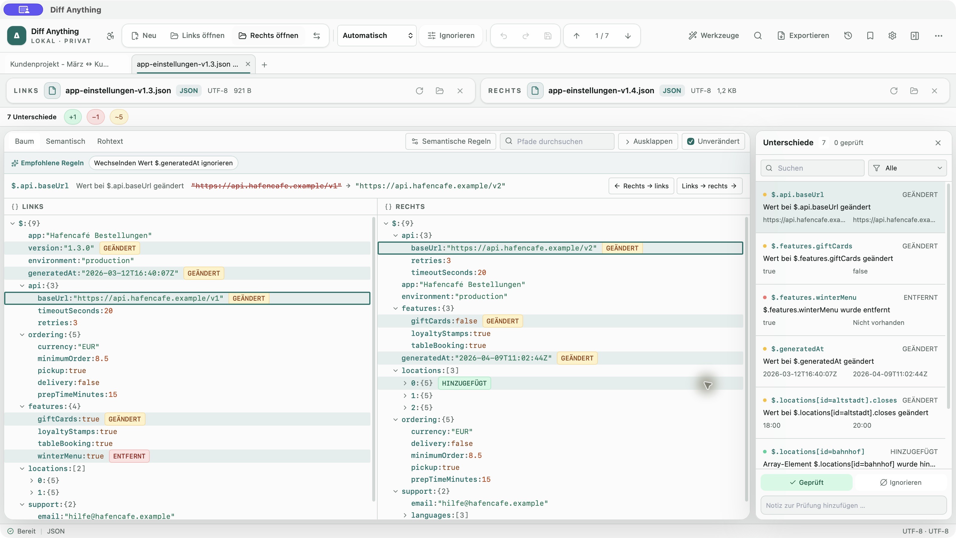Click the swap sides icon in toolbar
The width and height of the screenshot is (956, 538).
click(317, 36)
